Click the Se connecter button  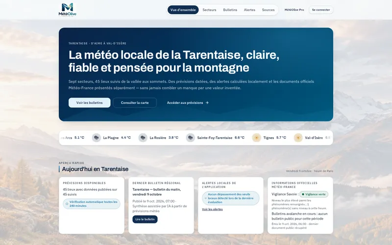[x=321, y=10]
